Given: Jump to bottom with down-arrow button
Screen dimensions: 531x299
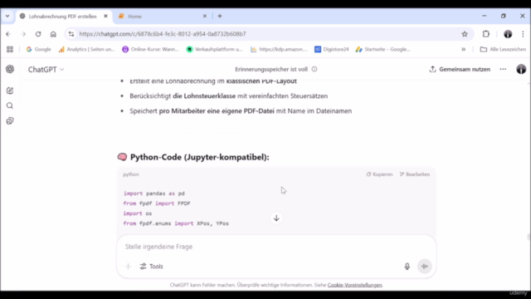Looking at the screenshot, I should [x=276, y=218].
